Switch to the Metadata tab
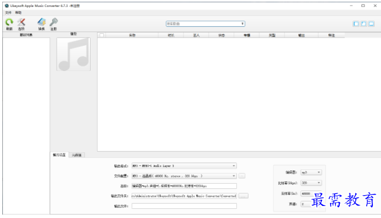The height and width of the screenshot is (218, 381). [x=77, y=155]
